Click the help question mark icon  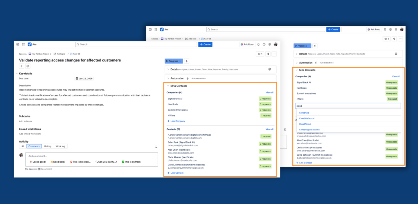pos(264,44)
